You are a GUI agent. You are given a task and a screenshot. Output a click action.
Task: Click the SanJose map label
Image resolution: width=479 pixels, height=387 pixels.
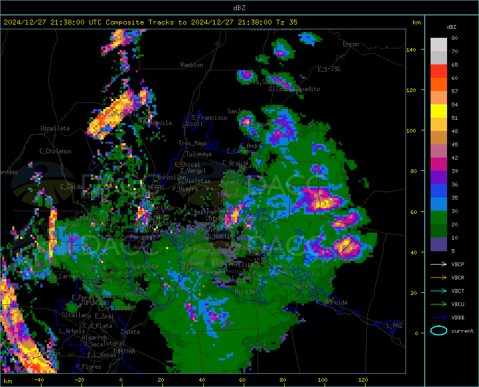(238, 111)
